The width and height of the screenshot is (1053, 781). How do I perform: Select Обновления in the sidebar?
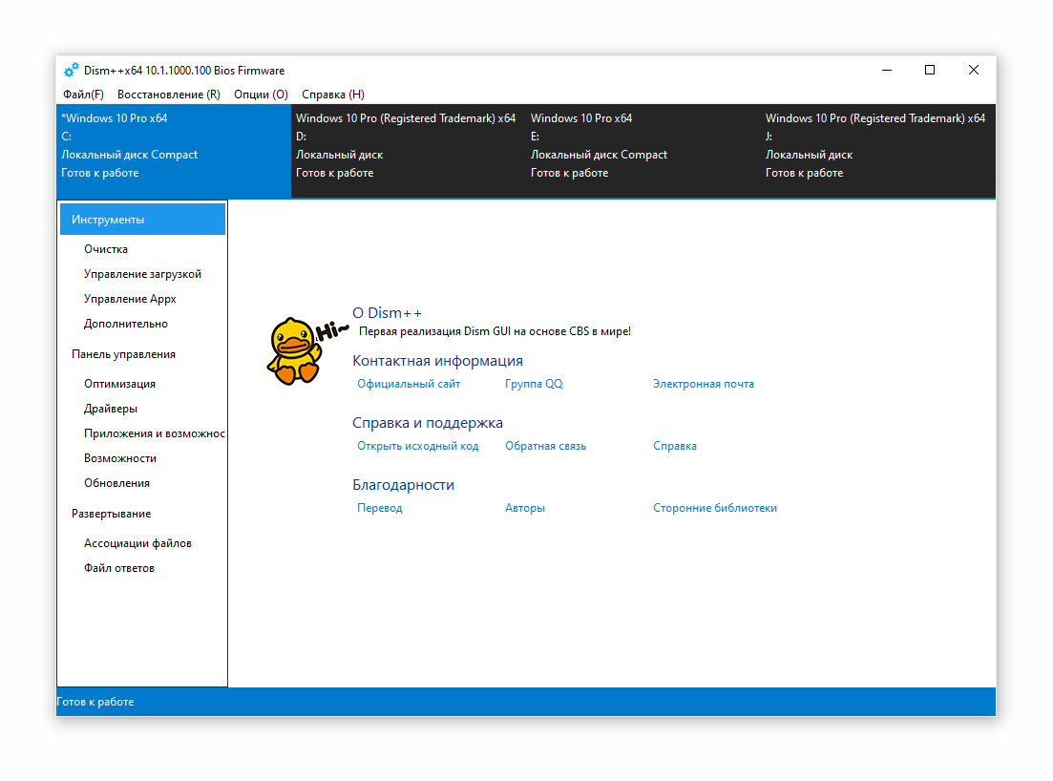(x=114, y=482)
